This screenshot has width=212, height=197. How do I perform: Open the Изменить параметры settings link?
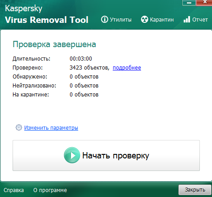coord(51,127)
